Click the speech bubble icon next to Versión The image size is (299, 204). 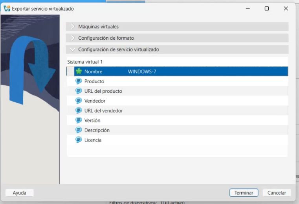coord(79,120)
